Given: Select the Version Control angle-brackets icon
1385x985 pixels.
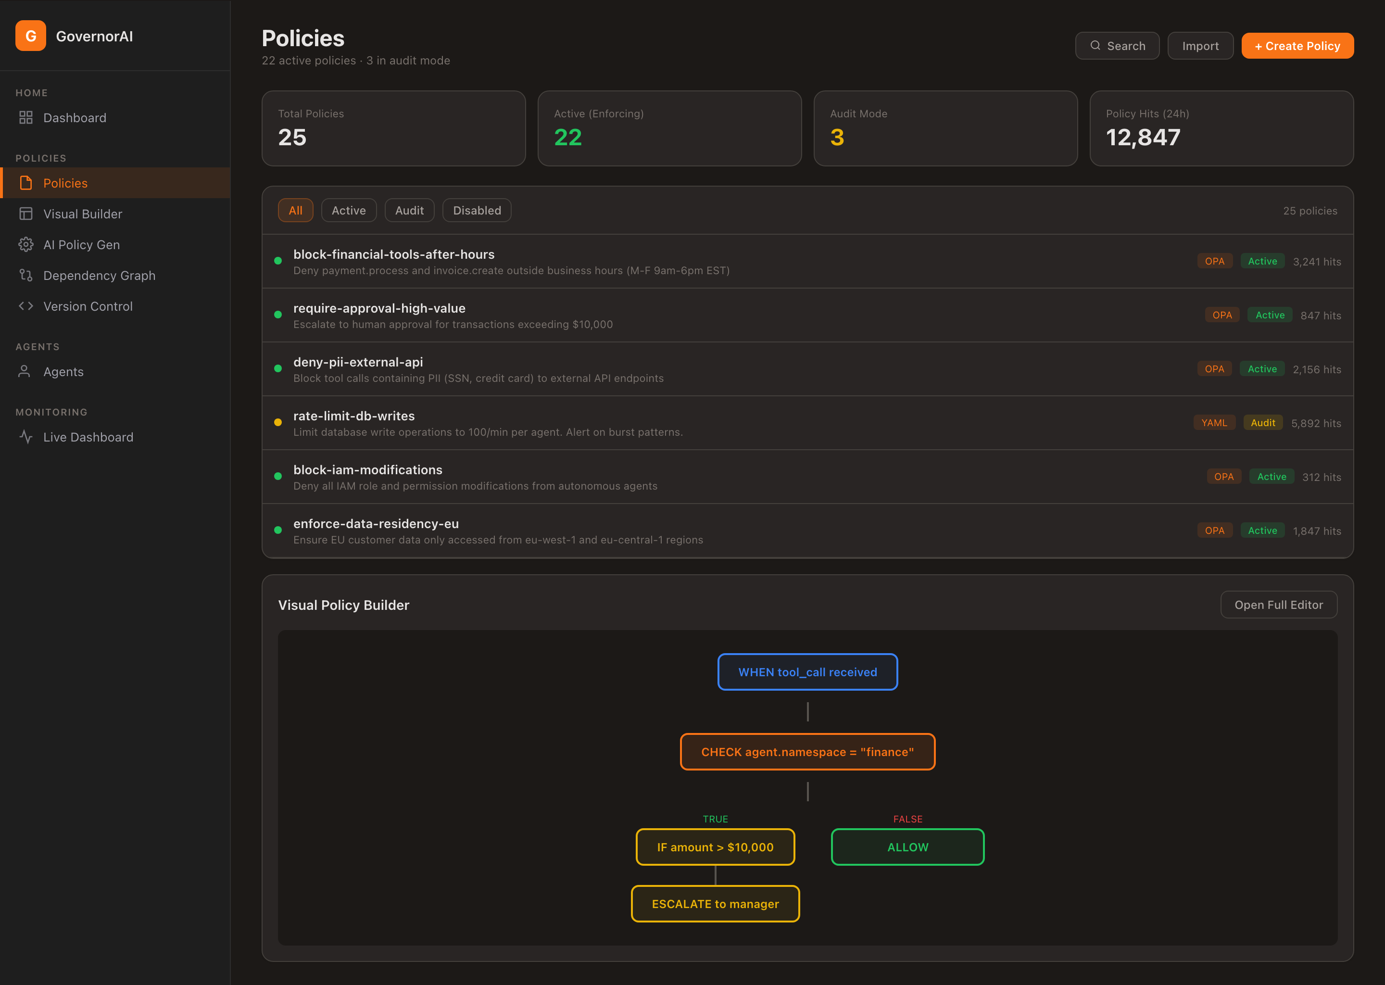Looking at the screenshot, I should [x=26, y=306].
